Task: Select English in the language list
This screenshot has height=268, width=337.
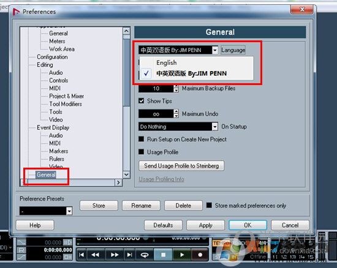Action: click(166, 62)
